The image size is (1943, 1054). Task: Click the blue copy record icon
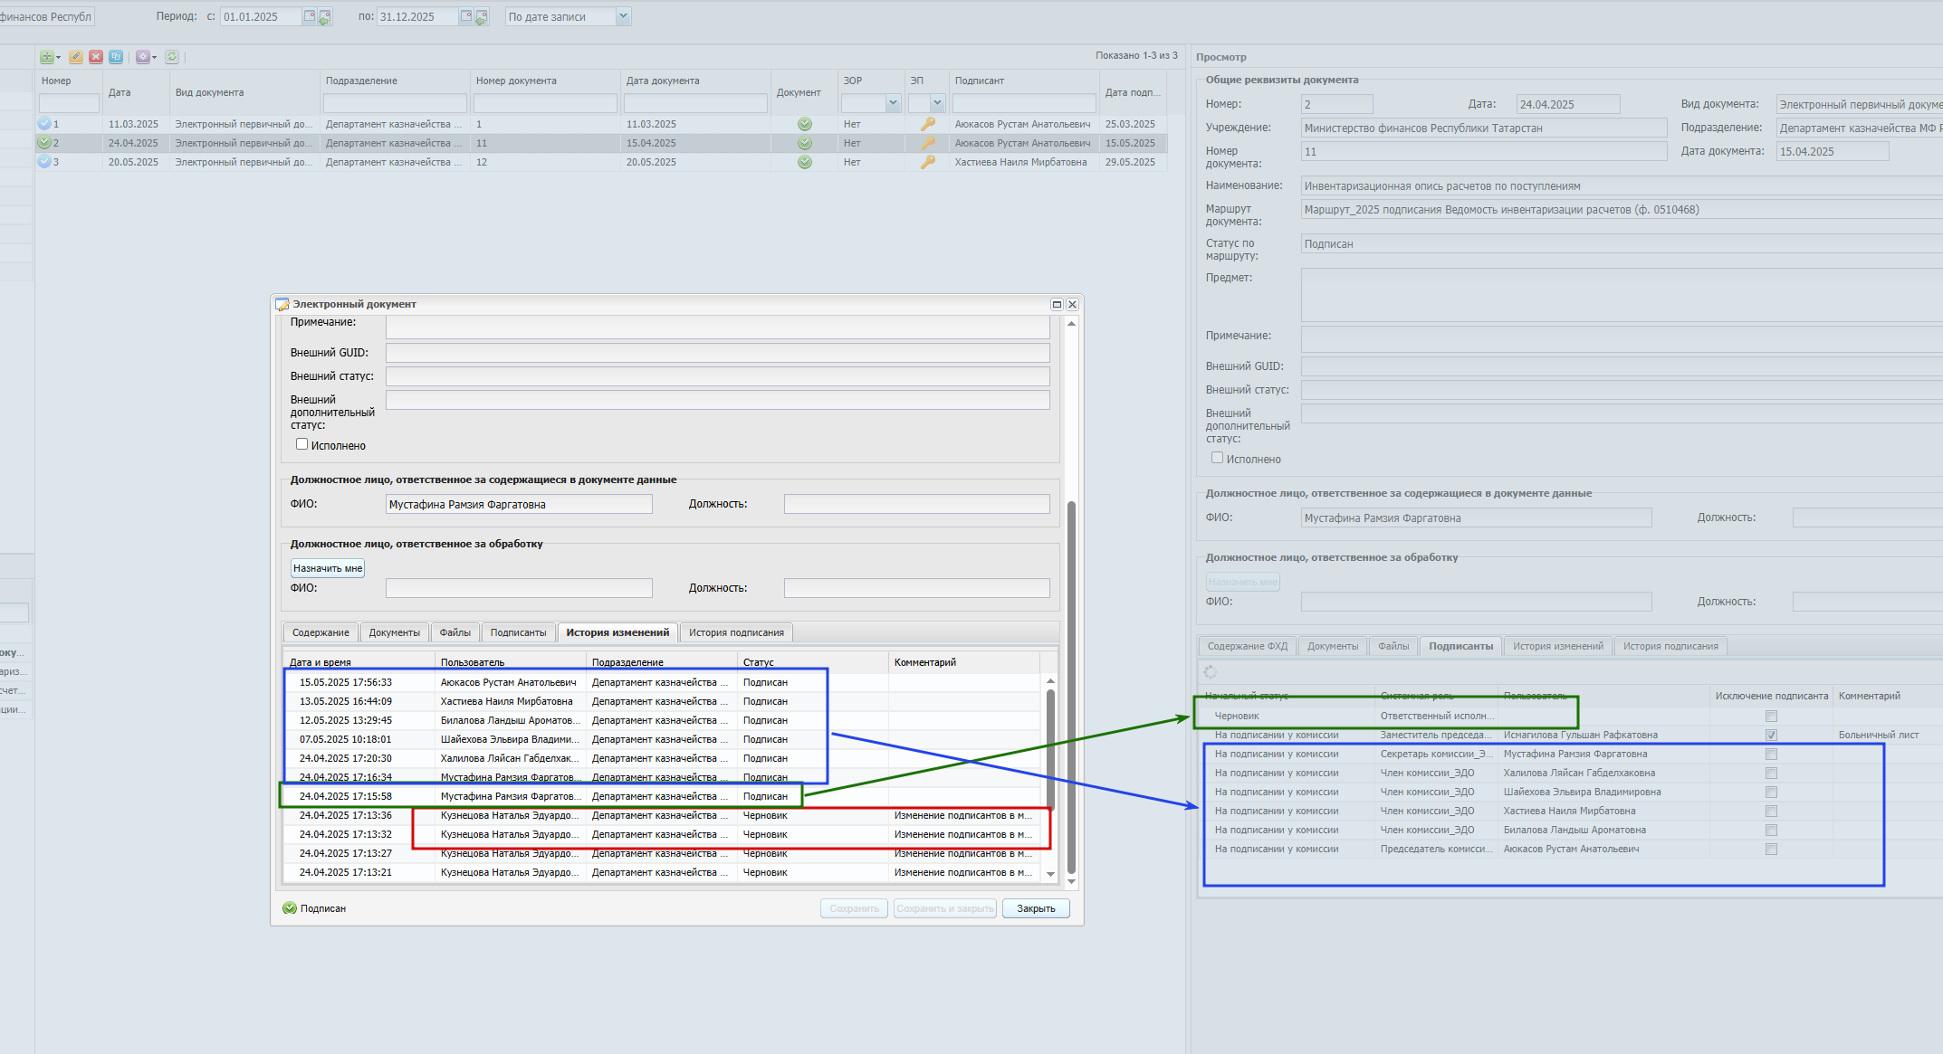[x=116, y=57]
